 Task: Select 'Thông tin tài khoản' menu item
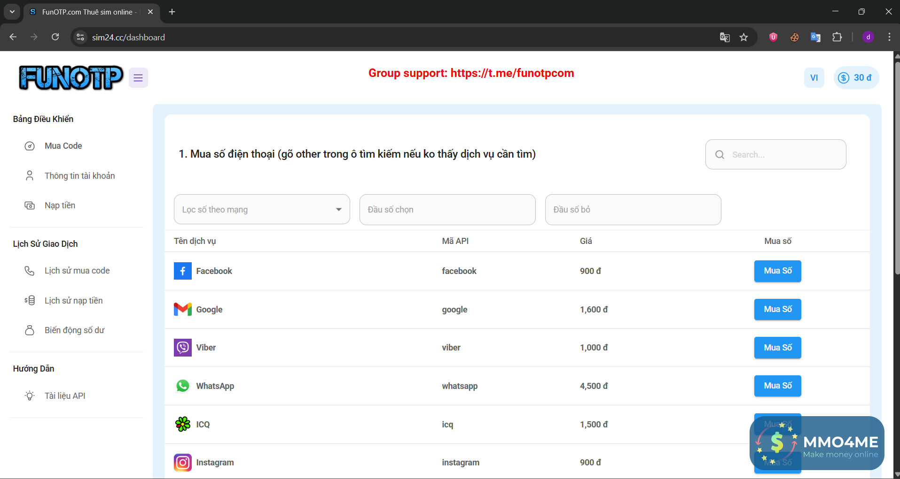coord(79,176)
